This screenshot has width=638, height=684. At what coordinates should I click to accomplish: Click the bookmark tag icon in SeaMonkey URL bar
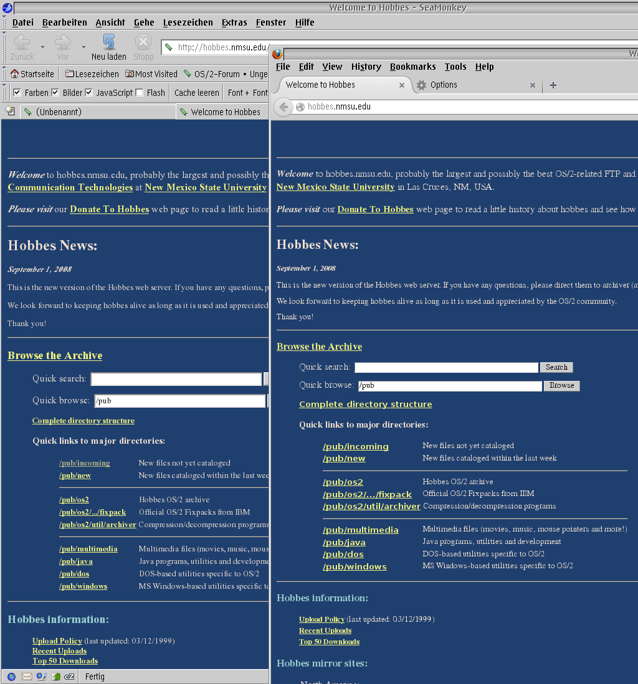point(169,47)
